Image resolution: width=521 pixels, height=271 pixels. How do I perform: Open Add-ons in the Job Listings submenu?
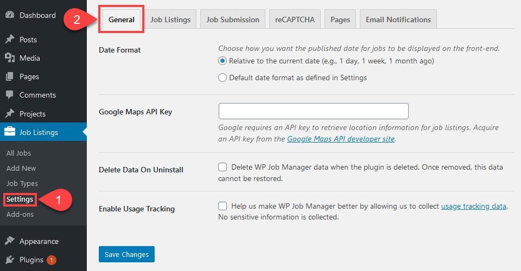coord(20,214)
